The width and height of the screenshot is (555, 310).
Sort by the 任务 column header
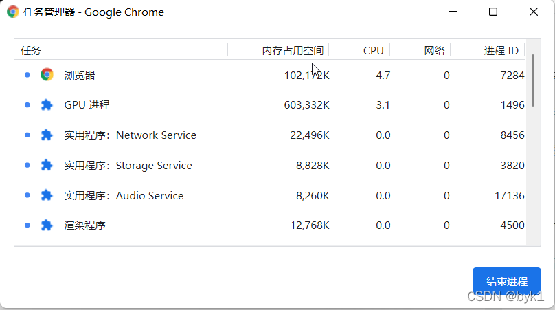(x=31, y=51)
